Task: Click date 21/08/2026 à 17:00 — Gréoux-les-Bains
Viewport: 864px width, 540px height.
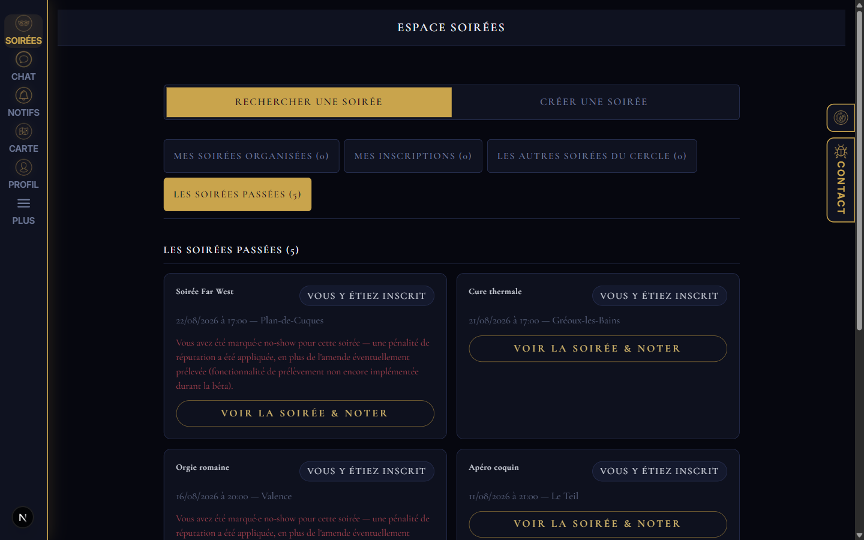Action: click(544, 320)
